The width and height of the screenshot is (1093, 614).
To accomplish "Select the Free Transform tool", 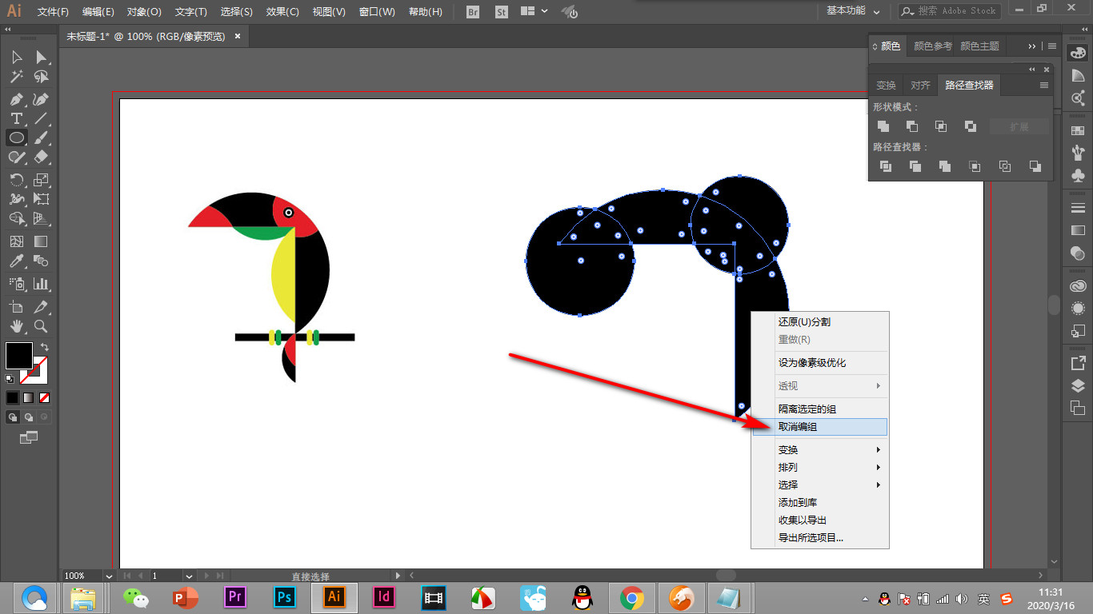I will [x=41, y=199].
